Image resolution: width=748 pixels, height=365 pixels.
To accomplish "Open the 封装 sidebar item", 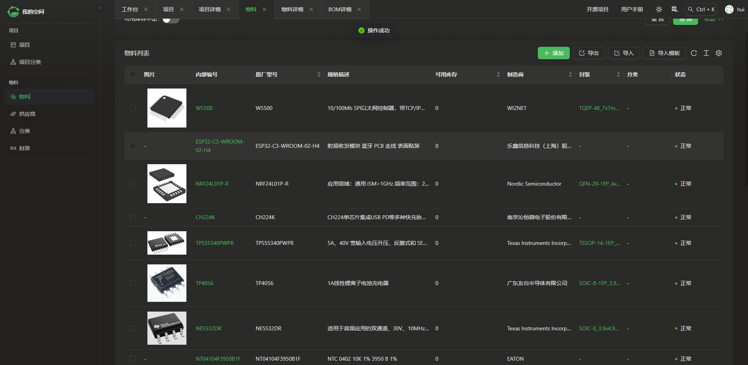I will pyautogui.click(x=24, y=148).
